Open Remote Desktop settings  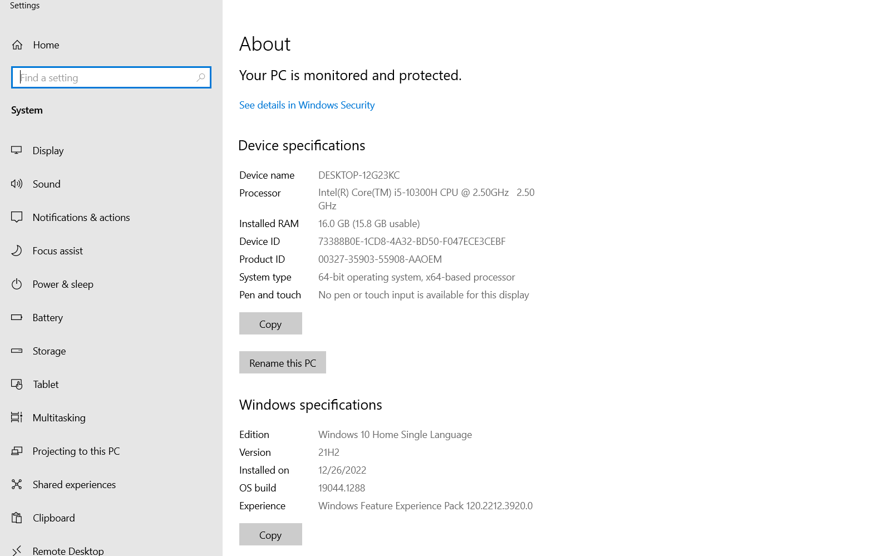(x=68, y=550)
